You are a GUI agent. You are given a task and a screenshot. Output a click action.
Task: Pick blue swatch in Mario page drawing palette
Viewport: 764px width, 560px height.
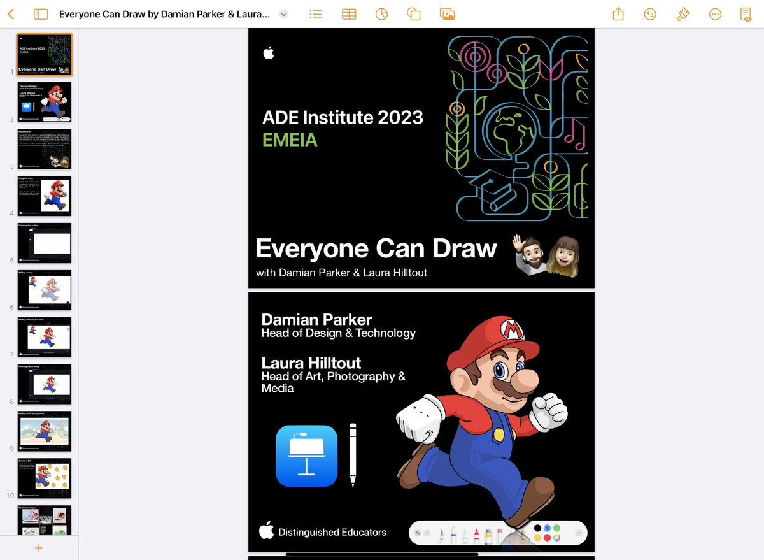pos(547,528)
